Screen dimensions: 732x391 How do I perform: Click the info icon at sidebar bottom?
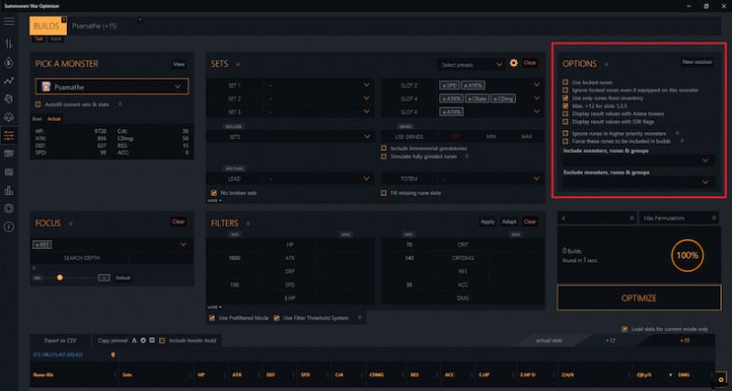pos(9,227)
